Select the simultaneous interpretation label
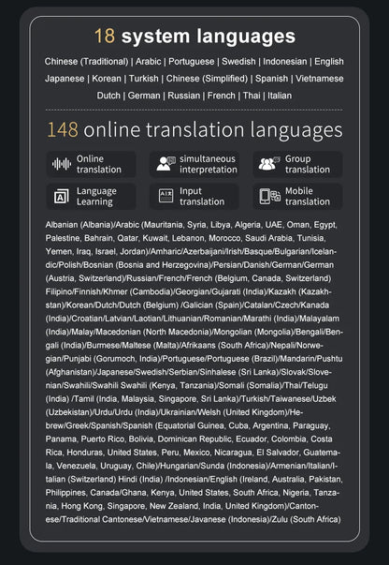This screenshot has width=389, height=565. [x=209, y=164]
